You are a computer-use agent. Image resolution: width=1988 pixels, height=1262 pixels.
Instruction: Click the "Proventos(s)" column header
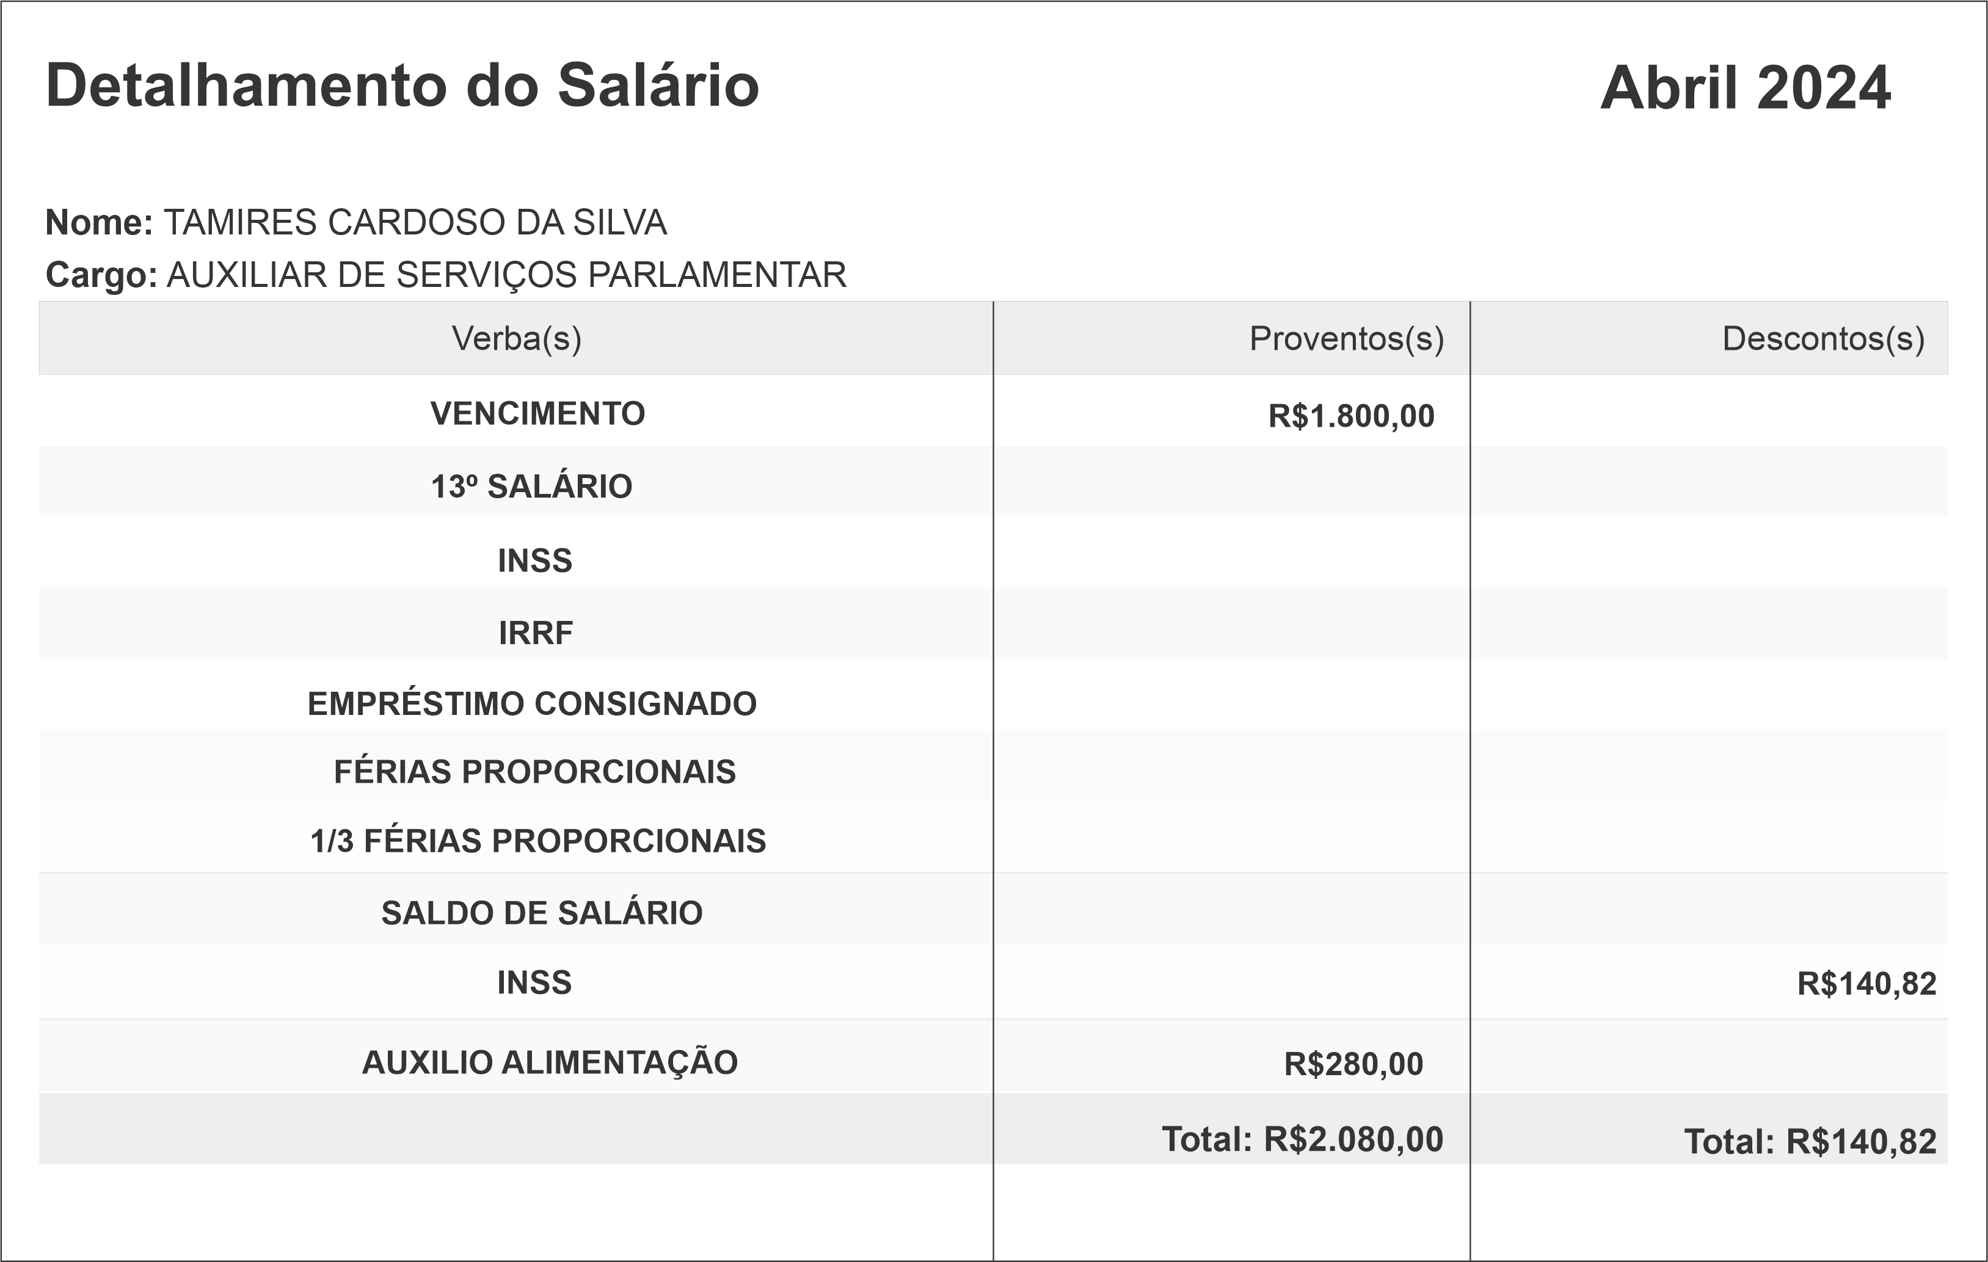(1345, 338)
